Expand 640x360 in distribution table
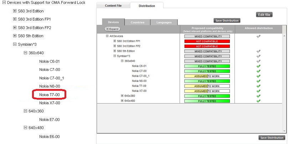The width and height of the screenshot is (289, 144). tap(122, 95)
